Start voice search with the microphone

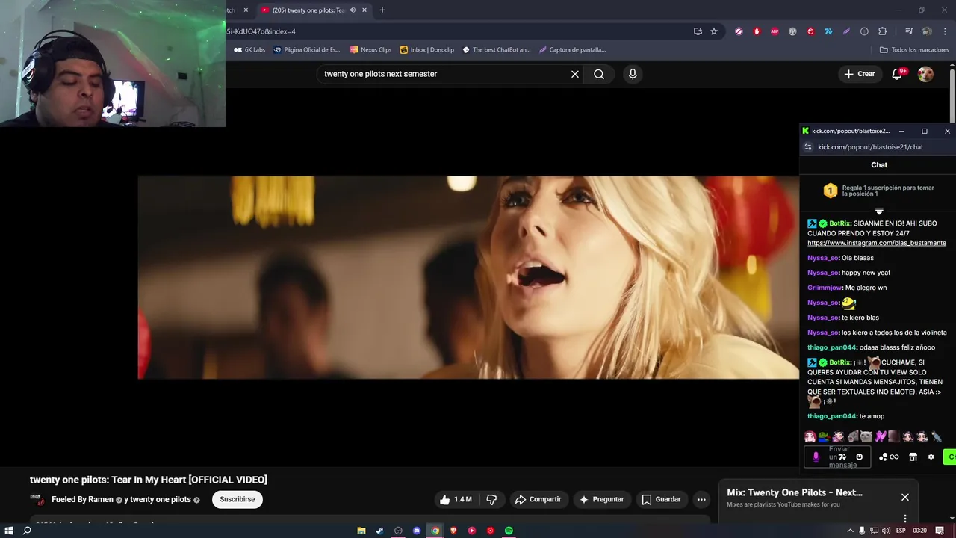pos(633,74)
